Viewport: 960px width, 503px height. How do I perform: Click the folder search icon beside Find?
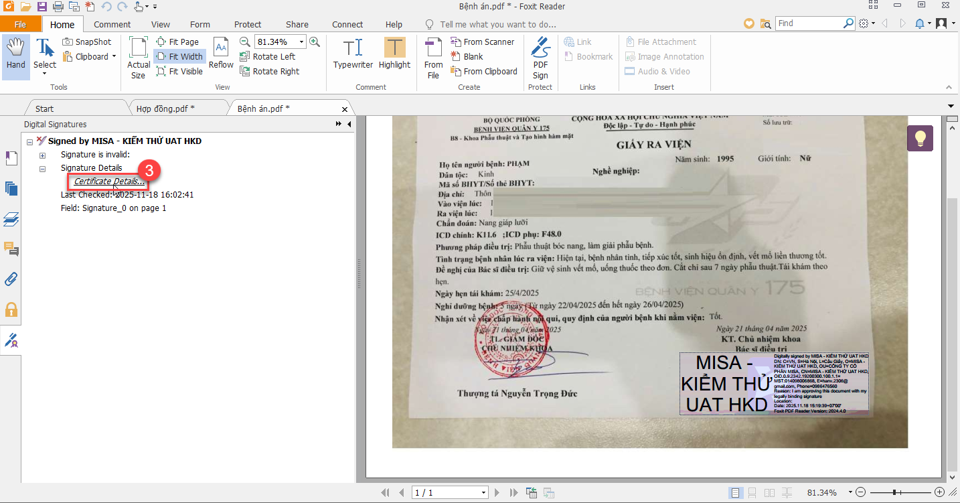[x=765, y=23]
